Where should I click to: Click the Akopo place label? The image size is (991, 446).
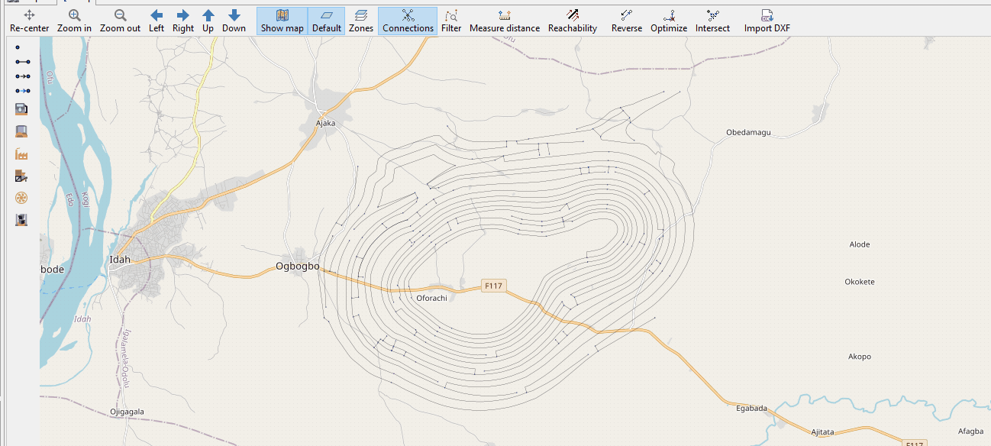[x=860, y=357]
